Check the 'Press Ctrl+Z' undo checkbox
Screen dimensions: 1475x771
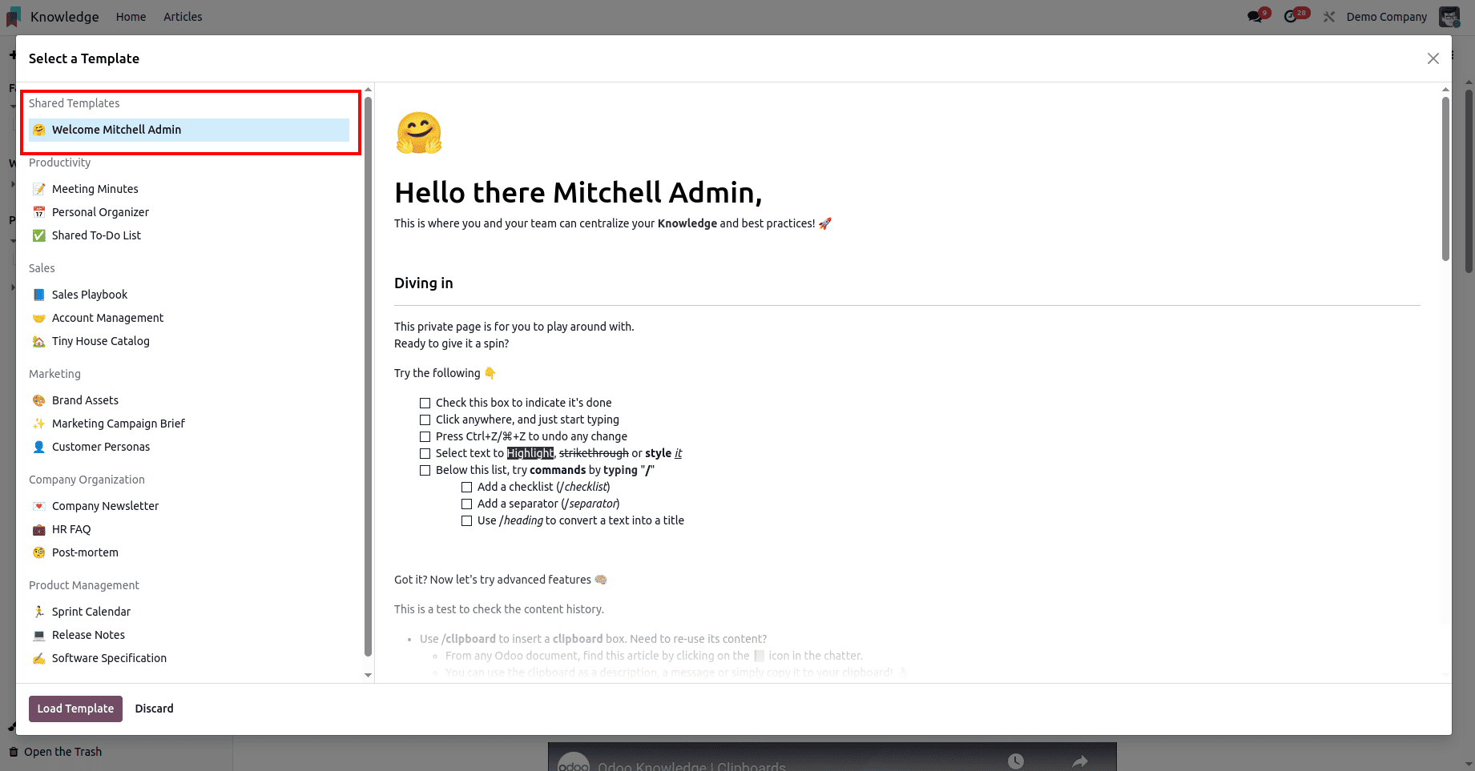pyautogui.click(x=425, y=436)
